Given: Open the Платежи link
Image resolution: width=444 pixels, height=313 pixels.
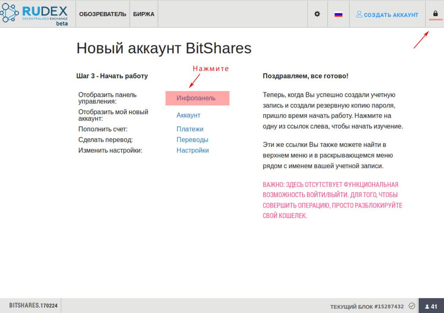Looking at the screenshot, I should (x=190, y=129).
